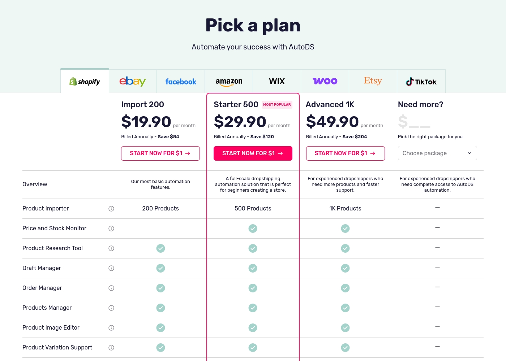Click Starter 500 checkmark for Price and Stock Monitor
The image size is (506, 361).
tap(253, 229)
